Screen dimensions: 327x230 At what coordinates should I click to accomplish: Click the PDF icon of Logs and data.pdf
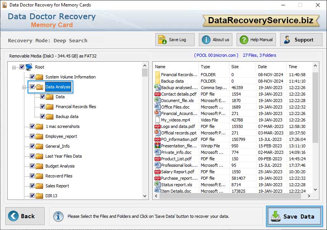158,126
